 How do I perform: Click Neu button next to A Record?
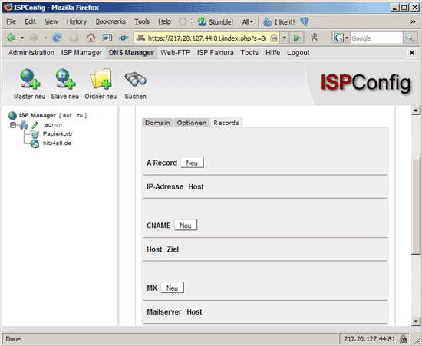pyautogui.click(x=192, y=163)
